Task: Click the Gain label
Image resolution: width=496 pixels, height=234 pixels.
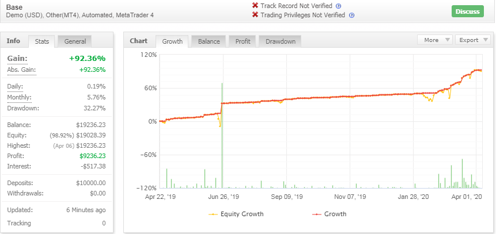Action: pos(17,59)
